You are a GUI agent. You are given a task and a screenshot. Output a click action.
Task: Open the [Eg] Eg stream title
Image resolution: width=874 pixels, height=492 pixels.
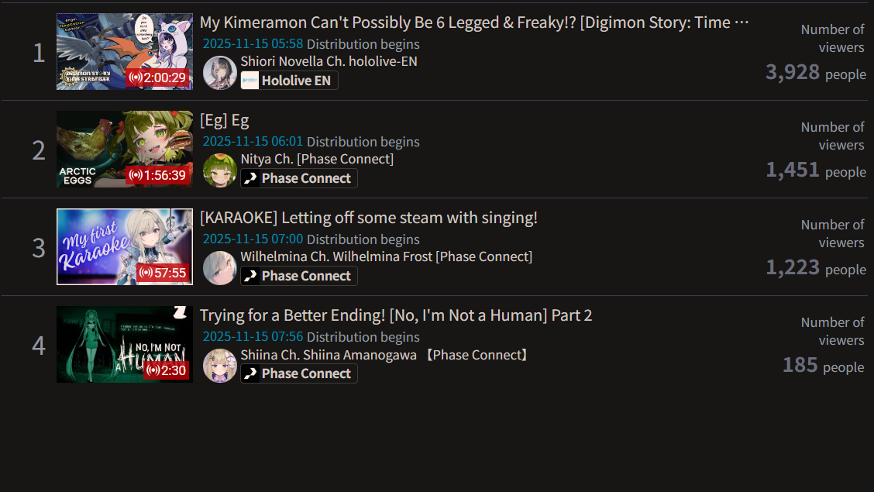click(x=224, y=120)
